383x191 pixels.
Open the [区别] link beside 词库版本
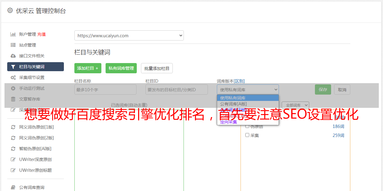coord(239,81)
